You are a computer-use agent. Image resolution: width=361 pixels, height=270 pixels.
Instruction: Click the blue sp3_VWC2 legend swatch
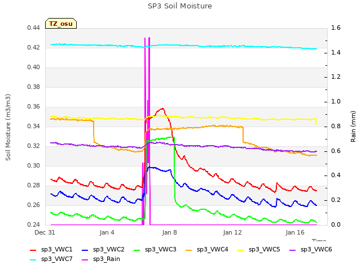click(85, 250)
